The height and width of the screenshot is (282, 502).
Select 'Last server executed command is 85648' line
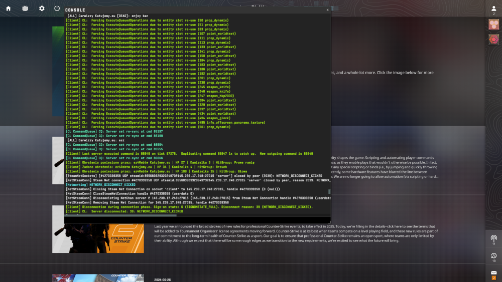pyautogui.click(x=189, y=154)
